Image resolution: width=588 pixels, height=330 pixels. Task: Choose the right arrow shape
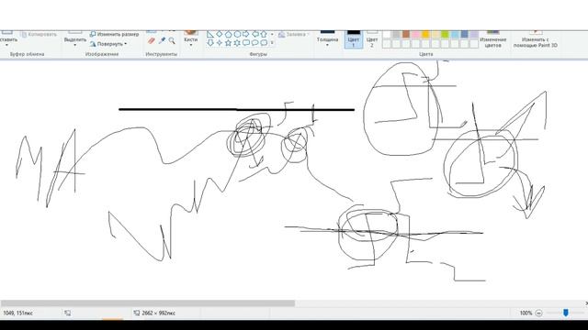coord(246,35)
